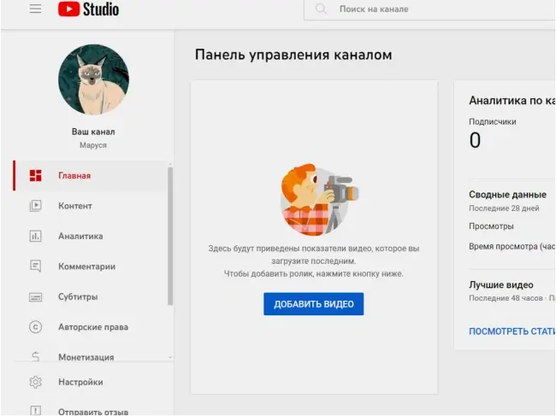Click the Отправить отзыв feedback icon
The image size is (556, 416).
tap(35, 411)
